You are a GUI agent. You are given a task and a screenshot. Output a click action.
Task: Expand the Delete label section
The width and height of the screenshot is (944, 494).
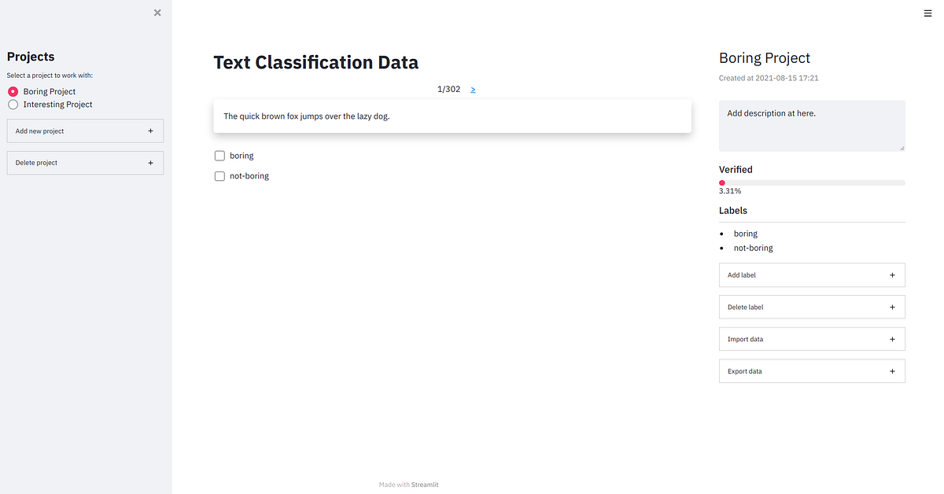click(x=812, y=307)
